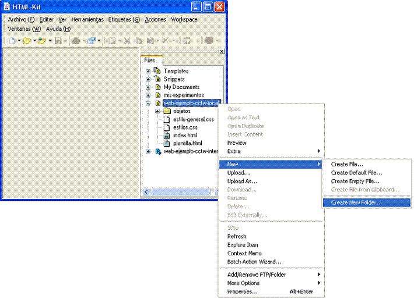414x299 pixels.
Task: Expand the Snippets tree node
Action: (148, 79)
